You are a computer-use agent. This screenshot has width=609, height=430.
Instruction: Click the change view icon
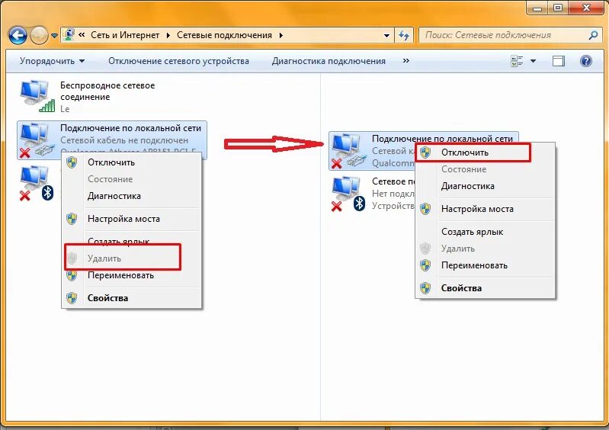coord(517,61)
